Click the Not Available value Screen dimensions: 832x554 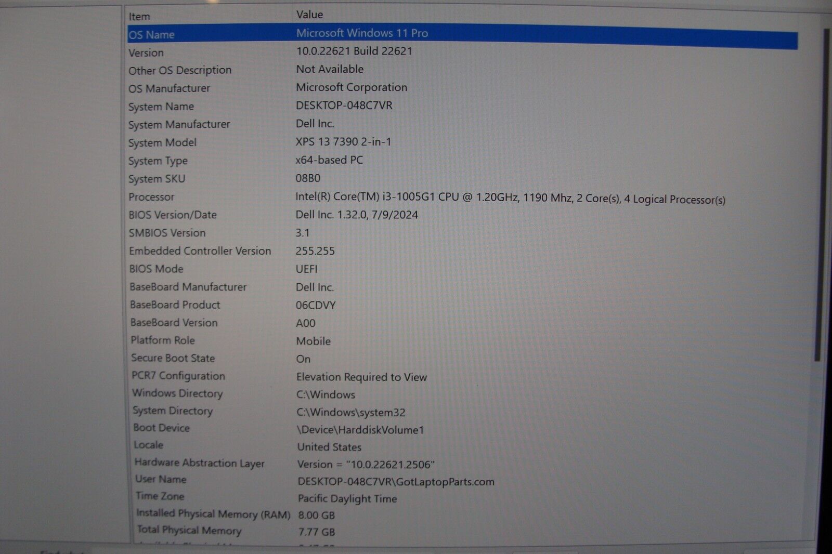click(x=330, y=69)
